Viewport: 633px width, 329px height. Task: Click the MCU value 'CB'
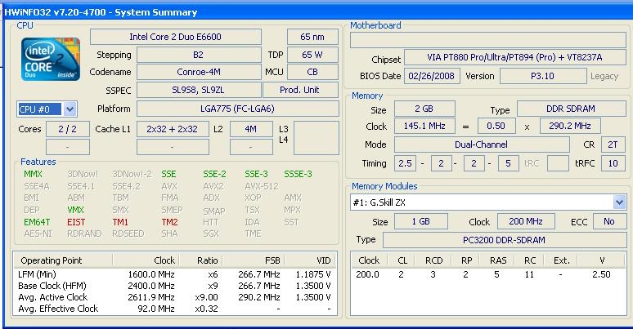(312, 72)
